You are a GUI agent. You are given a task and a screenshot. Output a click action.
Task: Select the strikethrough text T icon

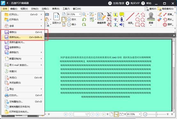point(115,19)
